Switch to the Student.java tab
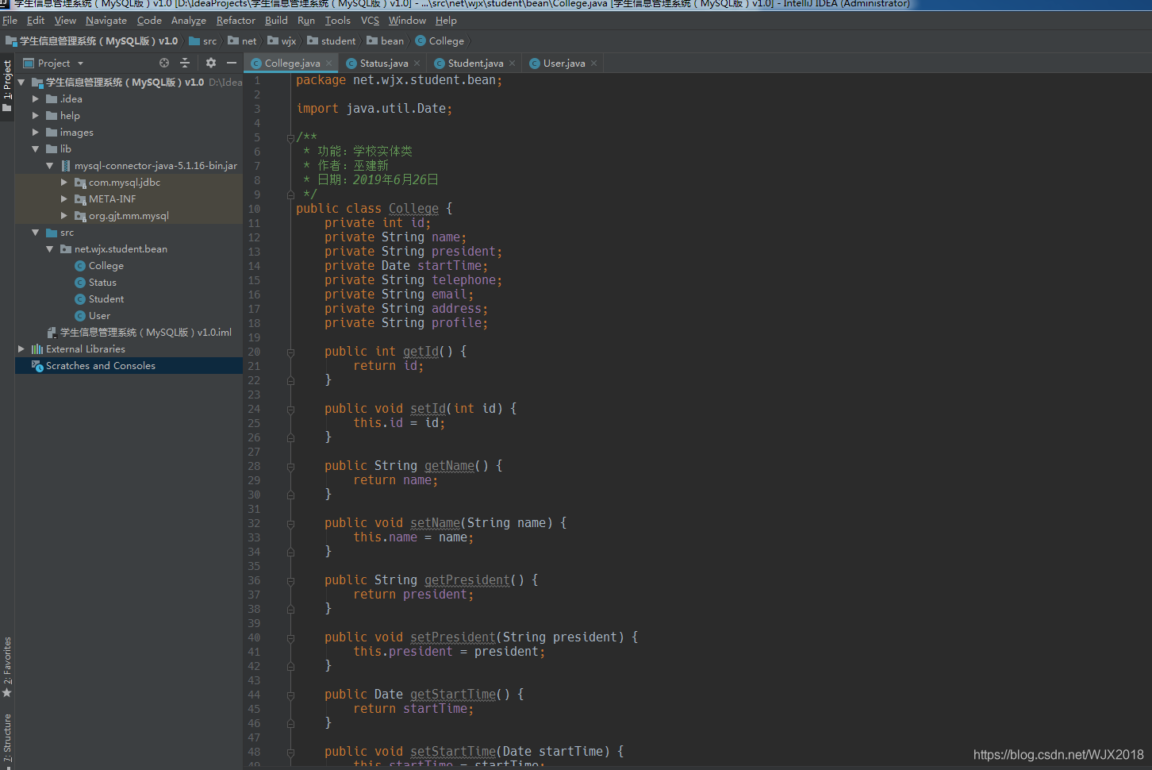The height and width of the screenshot is (770, 1152). point(474,64)
